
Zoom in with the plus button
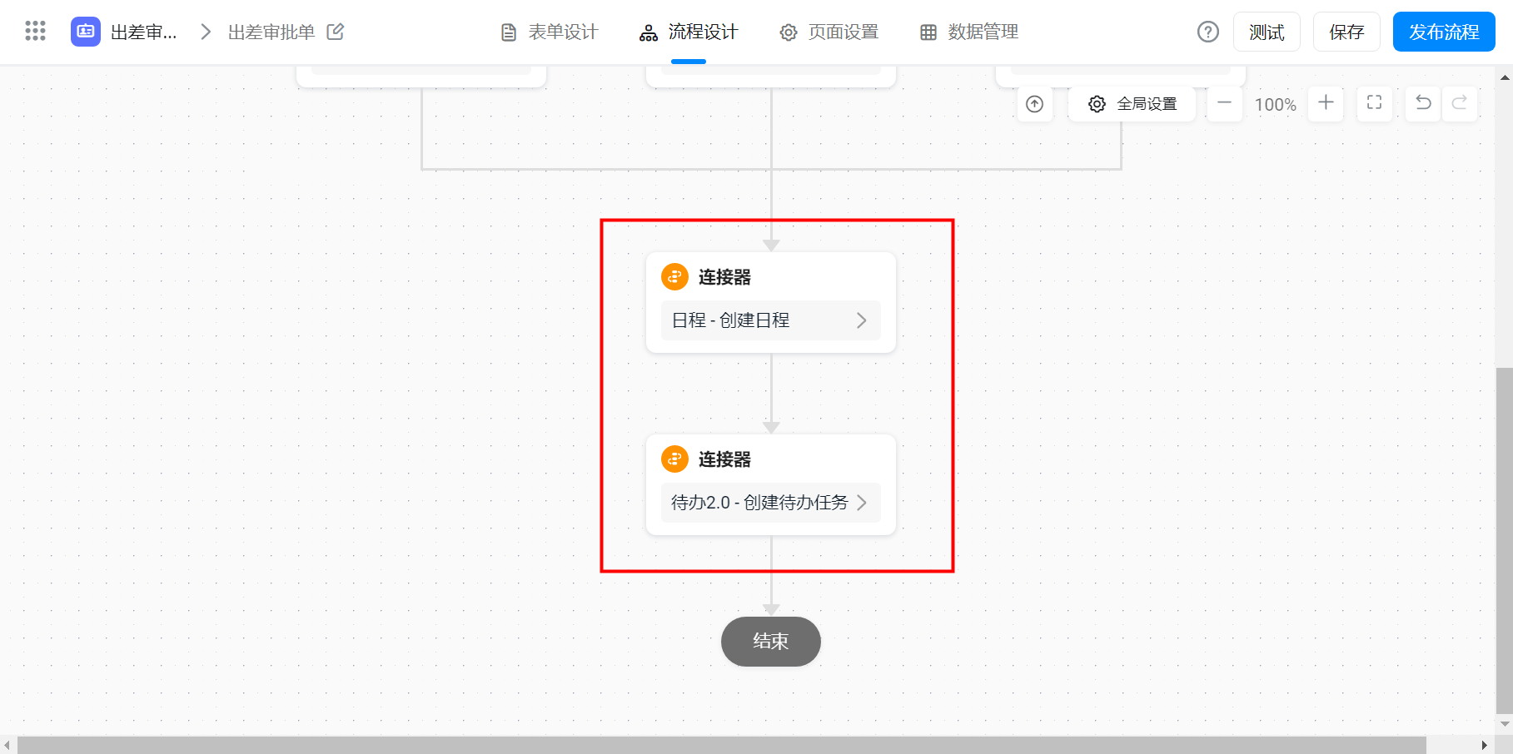click(1326, 104)
